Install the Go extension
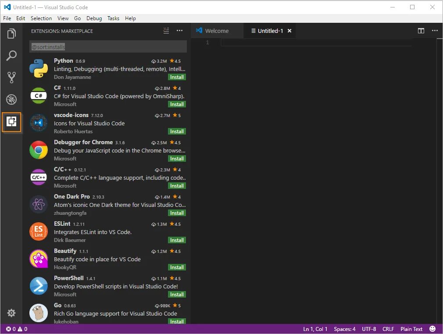Image resolution: width=443 pixels, height=334 pixels. tap(177, 321)
